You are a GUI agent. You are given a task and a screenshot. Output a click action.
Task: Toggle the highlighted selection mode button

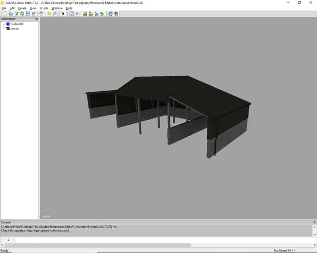pyautogui.click(x=71, y=13)
